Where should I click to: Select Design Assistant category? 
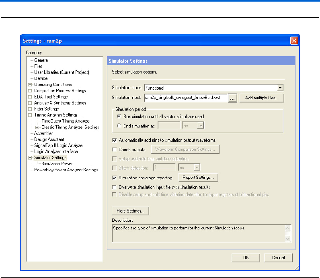pos(49,139)
